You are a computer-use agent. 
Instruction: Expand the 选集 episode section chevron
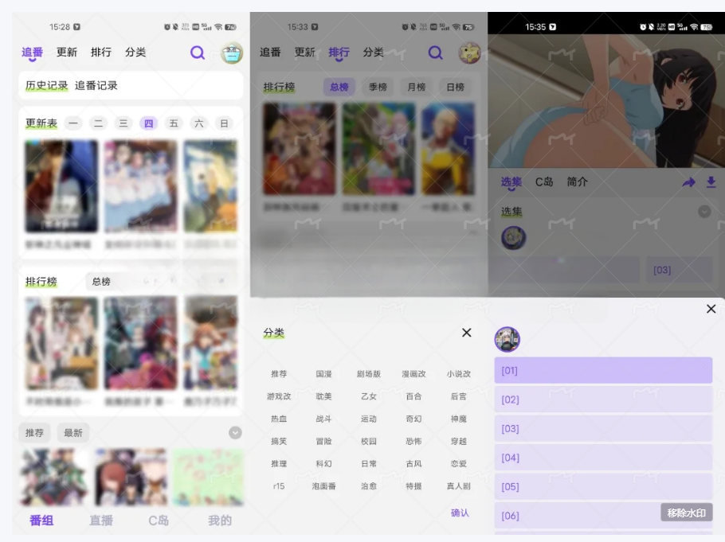tap(704, 212)
